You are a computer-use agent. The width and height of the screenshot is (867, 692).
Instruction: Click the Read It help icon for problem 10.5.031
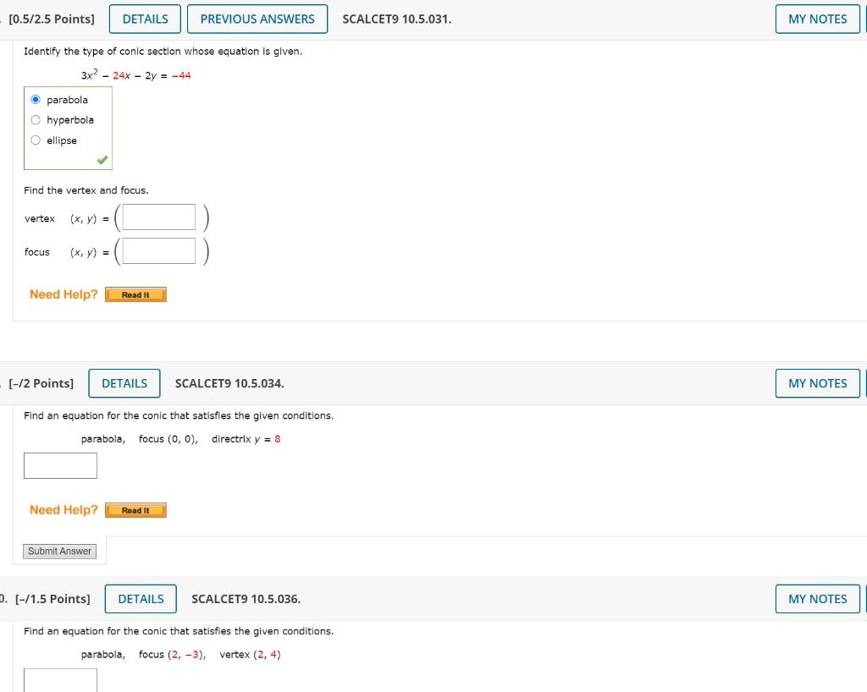[x=135, y=294]
